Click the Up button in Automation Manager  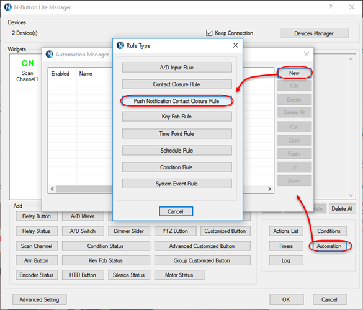pyautogui.click(x=294, y=167)
